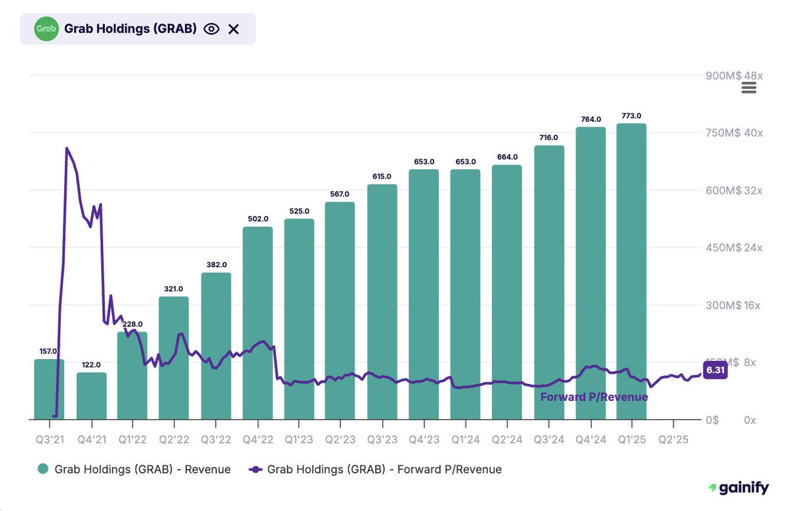Screen dimensions: 787x511
Task: Select the Q4'24 revenue bar
Action: (x=591, y=273)
